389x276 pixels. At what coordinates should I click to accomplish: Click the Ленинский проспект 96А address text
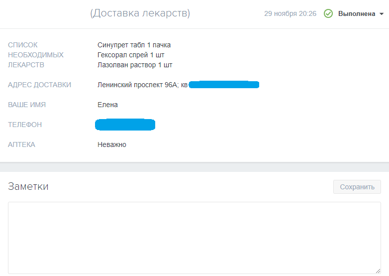[x=142, y=85]
